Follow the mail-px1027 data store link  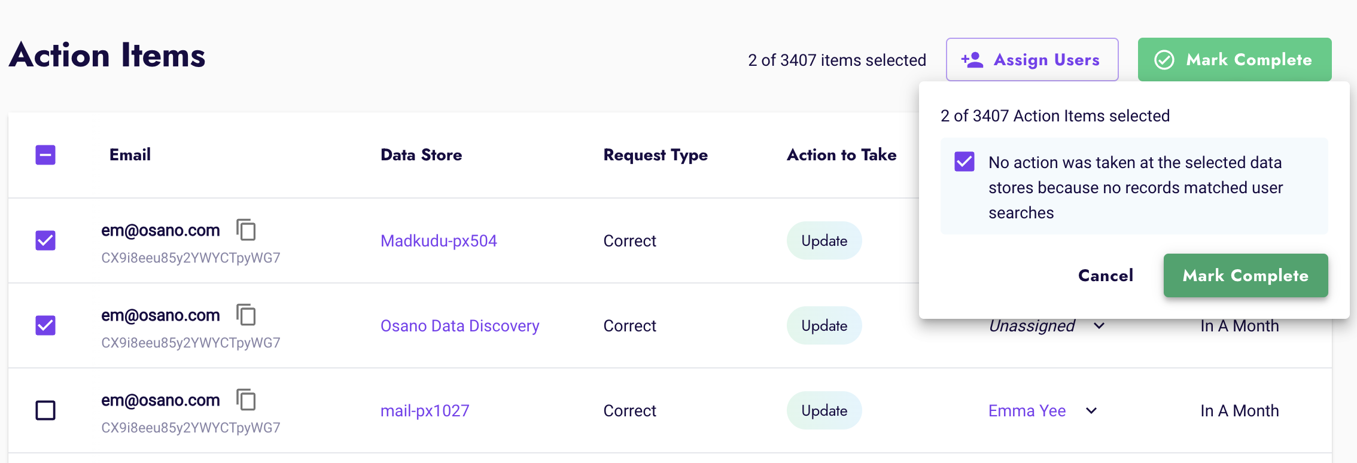(x=425, y=410)
